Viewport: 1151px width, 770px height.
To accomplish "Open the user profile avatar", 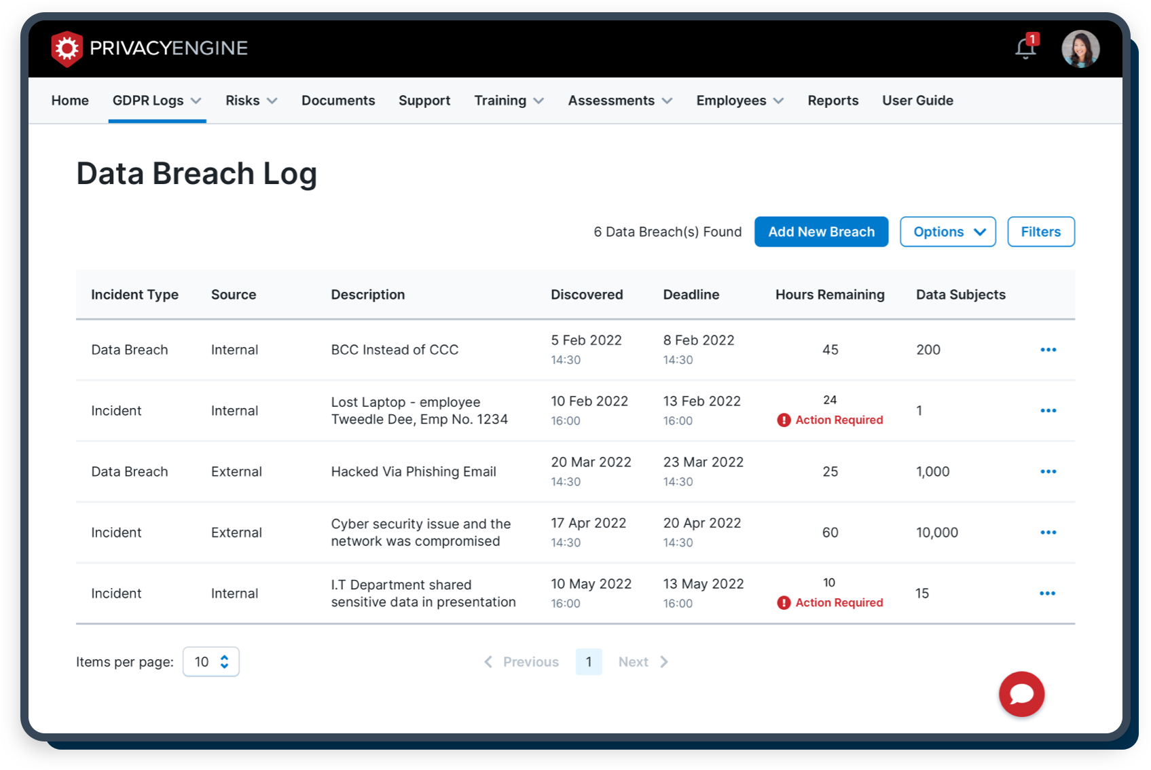I will tap(1080, 48).
